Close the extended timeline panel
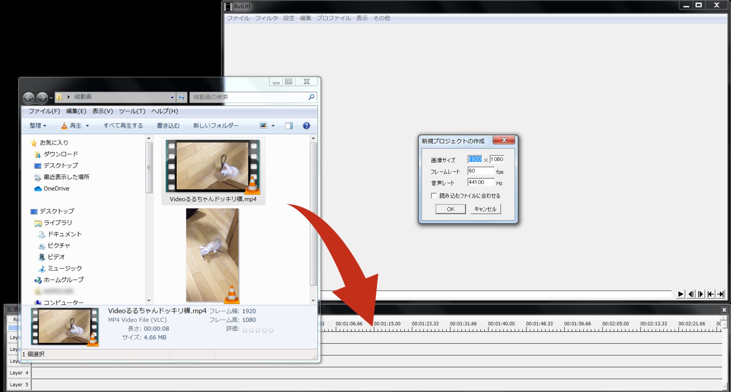Screen dimensions: 731x392 (x=724, y=310)
